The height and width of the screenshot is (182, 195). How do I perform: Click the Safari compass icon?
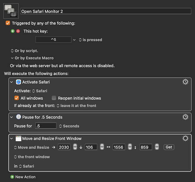(18, 82)
